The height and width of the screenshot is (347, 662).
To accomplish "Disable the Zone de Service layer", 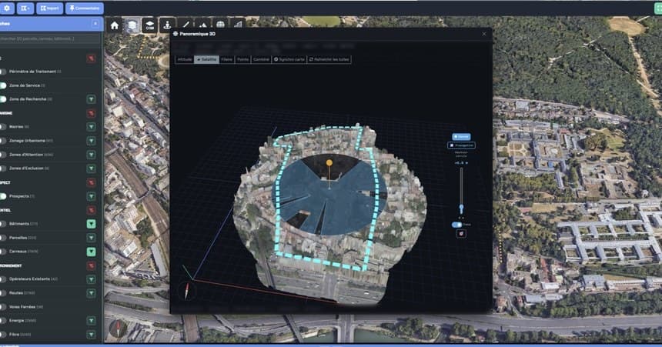I will tap(2, 85).
